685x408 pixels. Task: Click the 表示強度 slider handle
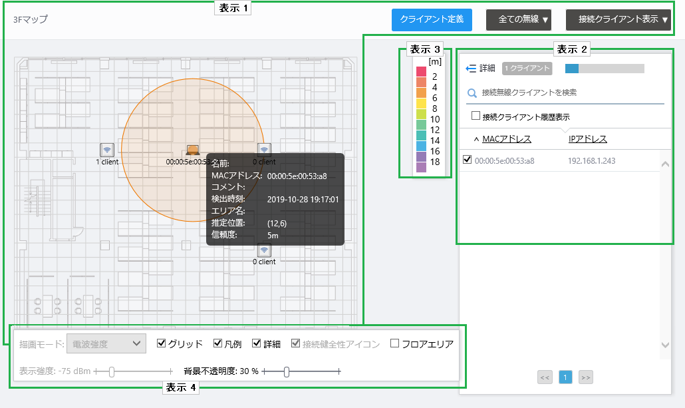tap(112, 371)
